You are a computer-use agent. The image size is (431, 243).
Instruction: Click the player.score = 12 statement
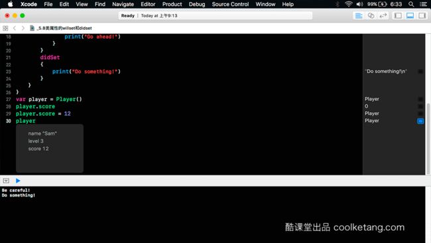[x=43, y=114]
